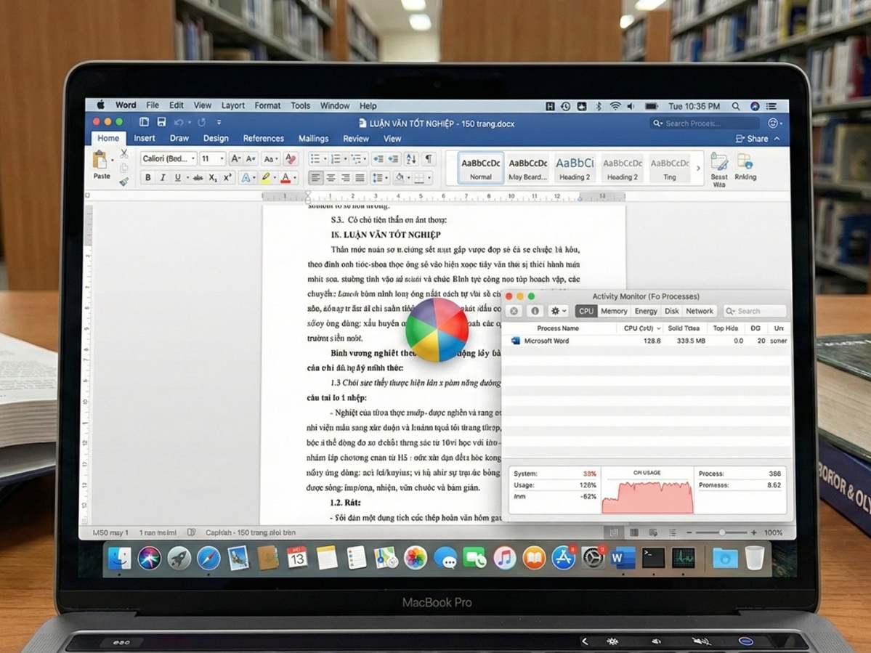Switch to the References ribbon tab

tap(263, 138)
